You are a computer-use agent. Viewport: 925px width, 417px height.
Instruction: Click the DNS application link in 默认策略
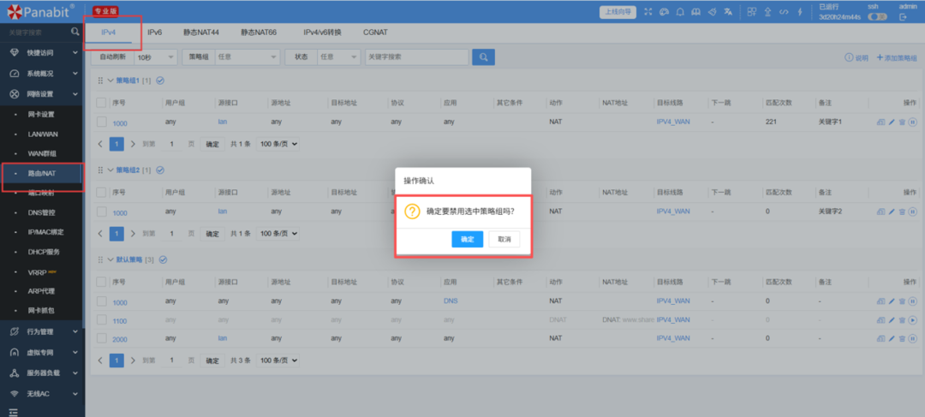451,301
